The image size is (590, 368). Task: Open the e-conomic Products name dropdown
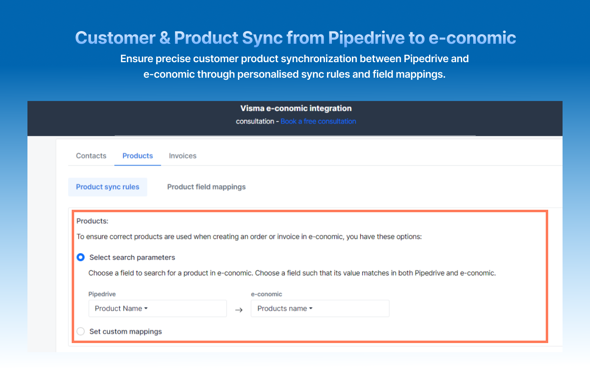320,308
